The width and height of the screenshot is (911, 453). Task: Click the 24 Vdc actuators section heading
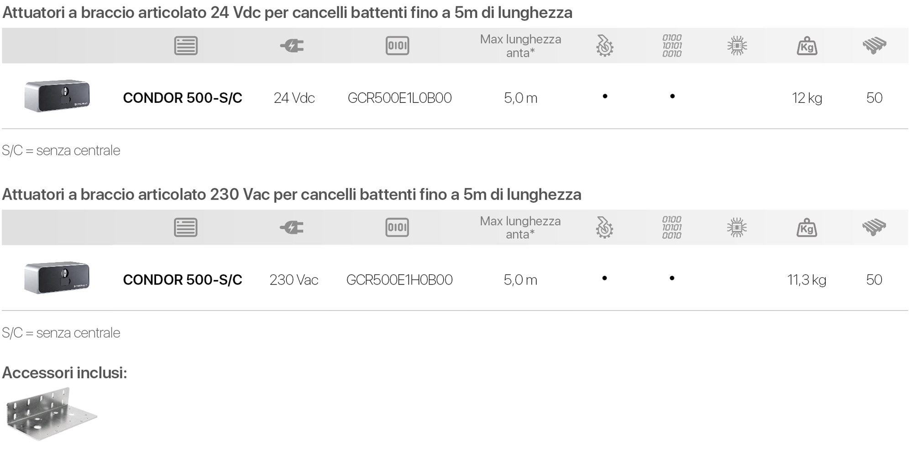(287, 13)
